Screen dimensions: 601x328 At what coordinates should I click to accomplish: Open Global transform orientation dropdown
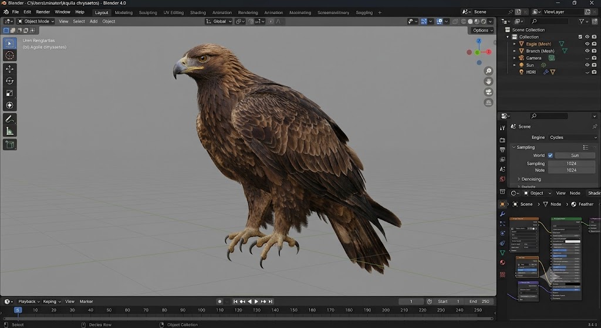coord(219,22)
